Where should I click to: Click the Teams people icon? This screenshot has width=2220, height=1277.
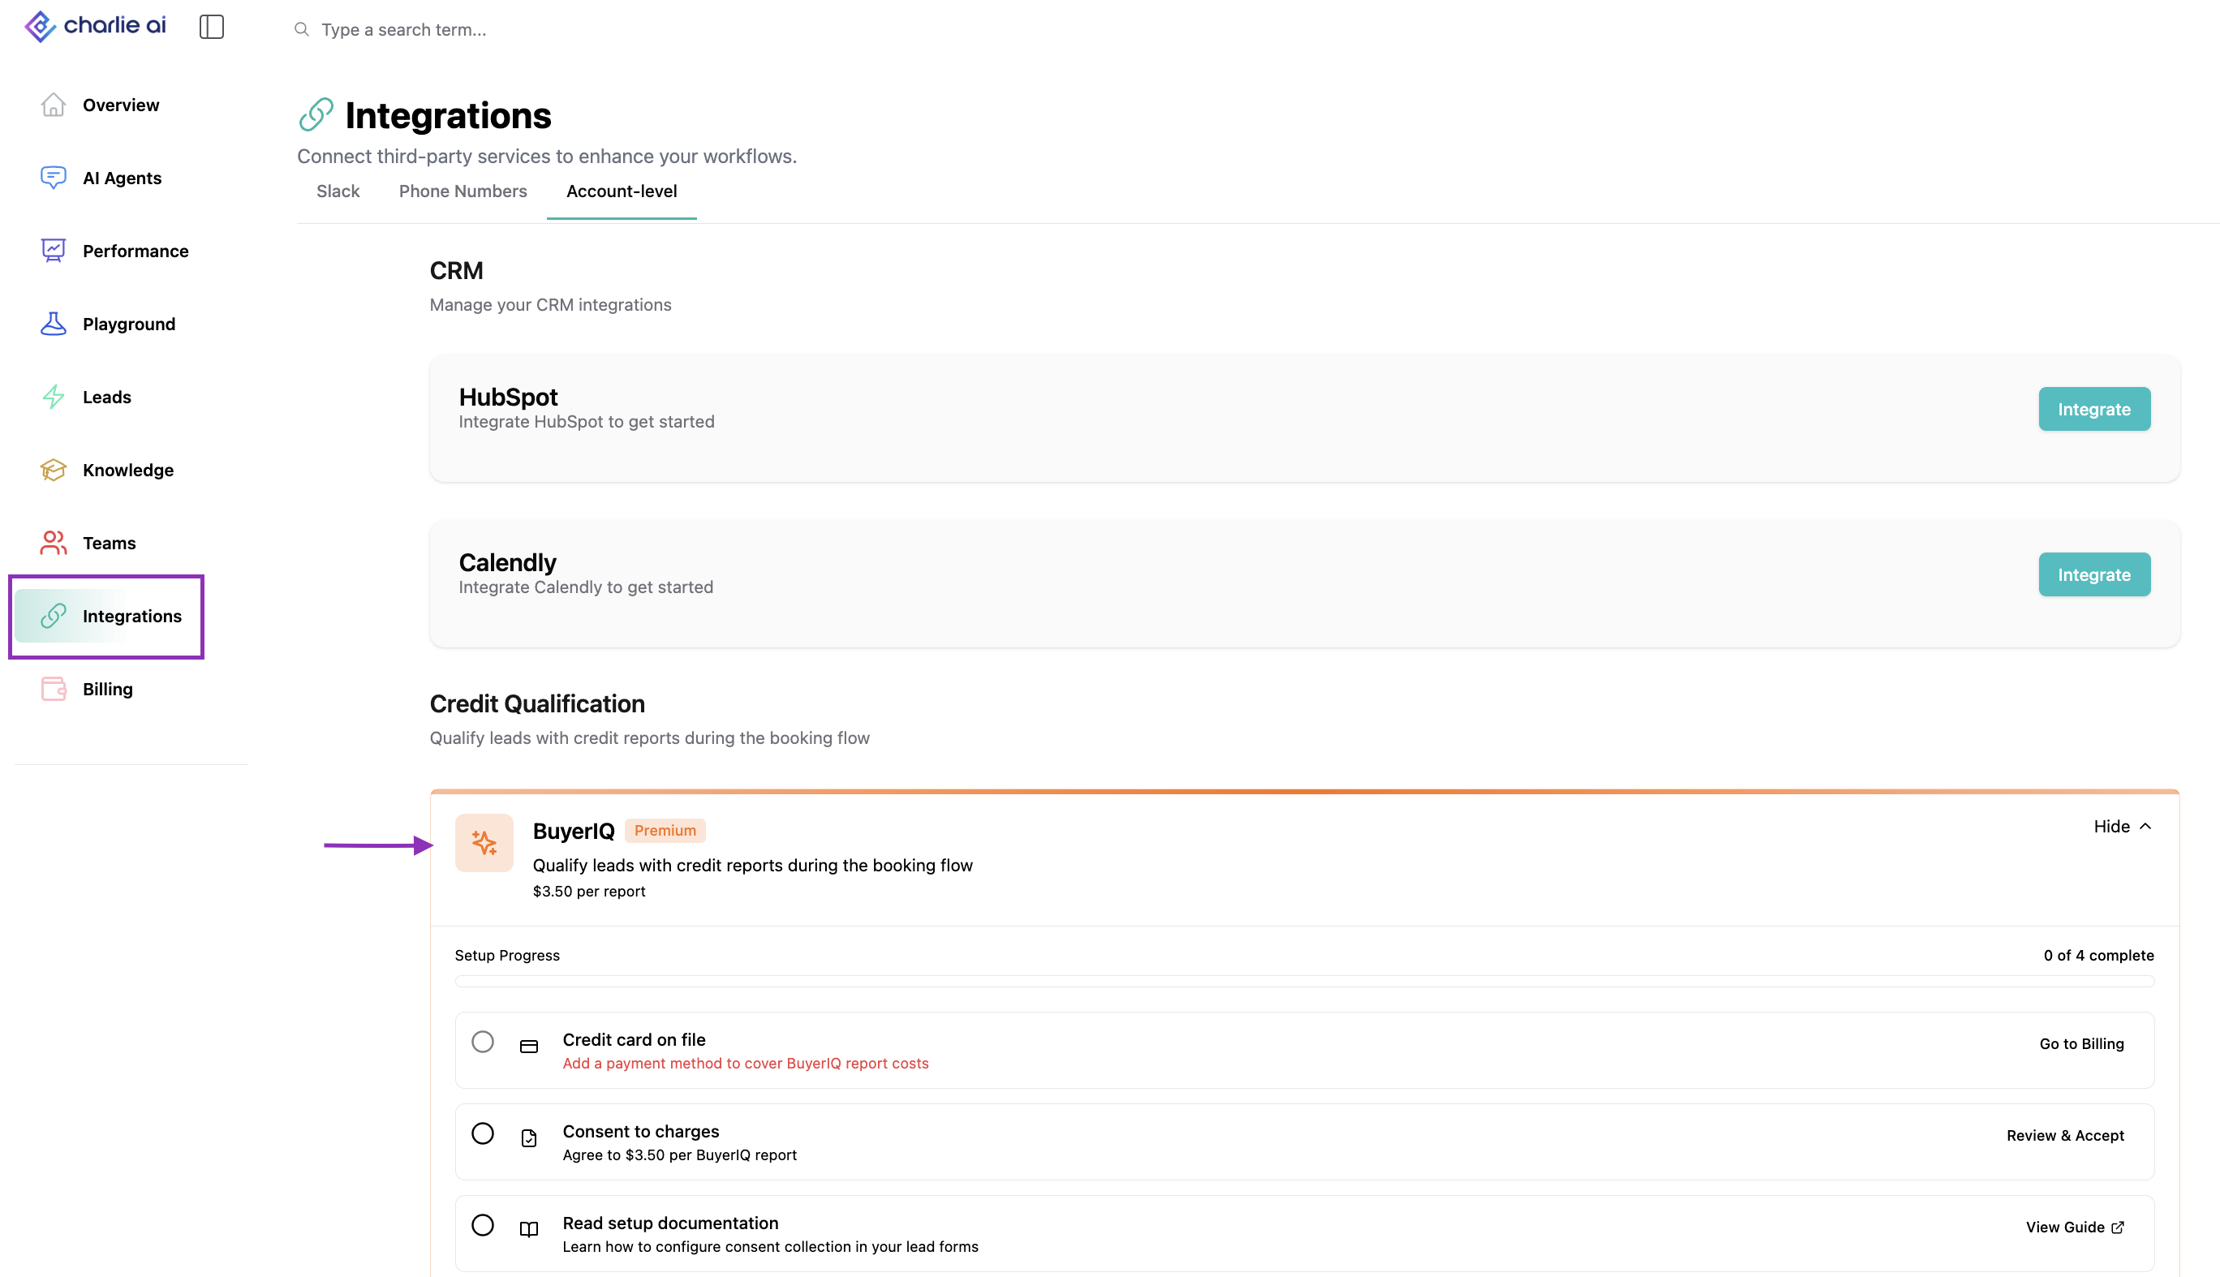[x=54, y=543]
